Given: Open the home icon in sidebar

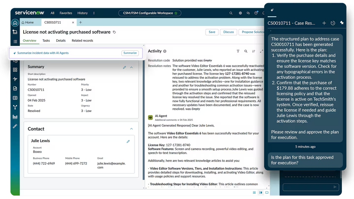Looking at the screenshot, I should [x=15, y=23].
